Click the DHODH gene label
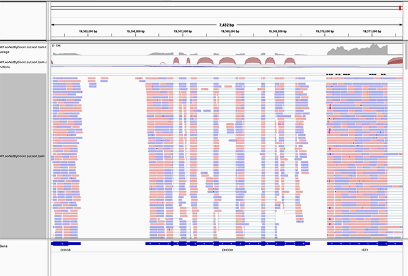Screen dimensions: 408x276 pos(228,251)
